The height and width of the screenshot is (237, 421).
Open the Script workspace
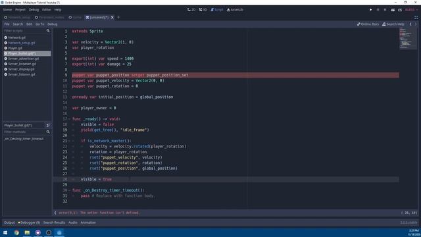217,10
